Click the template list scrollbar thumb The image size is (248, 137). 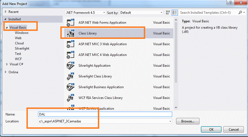[176, 52]
